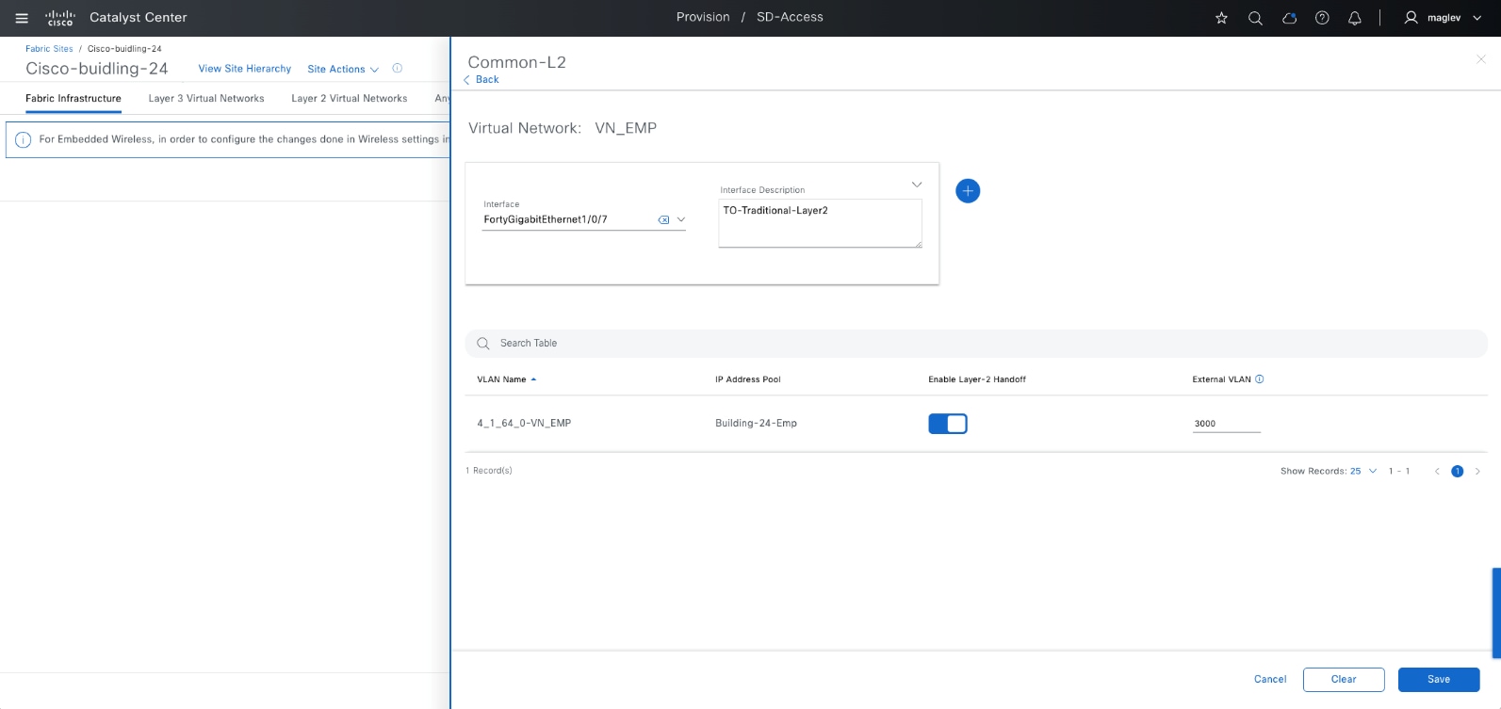The image size is (1501, 709).
Task: View notifications bell icon
Action: [1355, 18]
